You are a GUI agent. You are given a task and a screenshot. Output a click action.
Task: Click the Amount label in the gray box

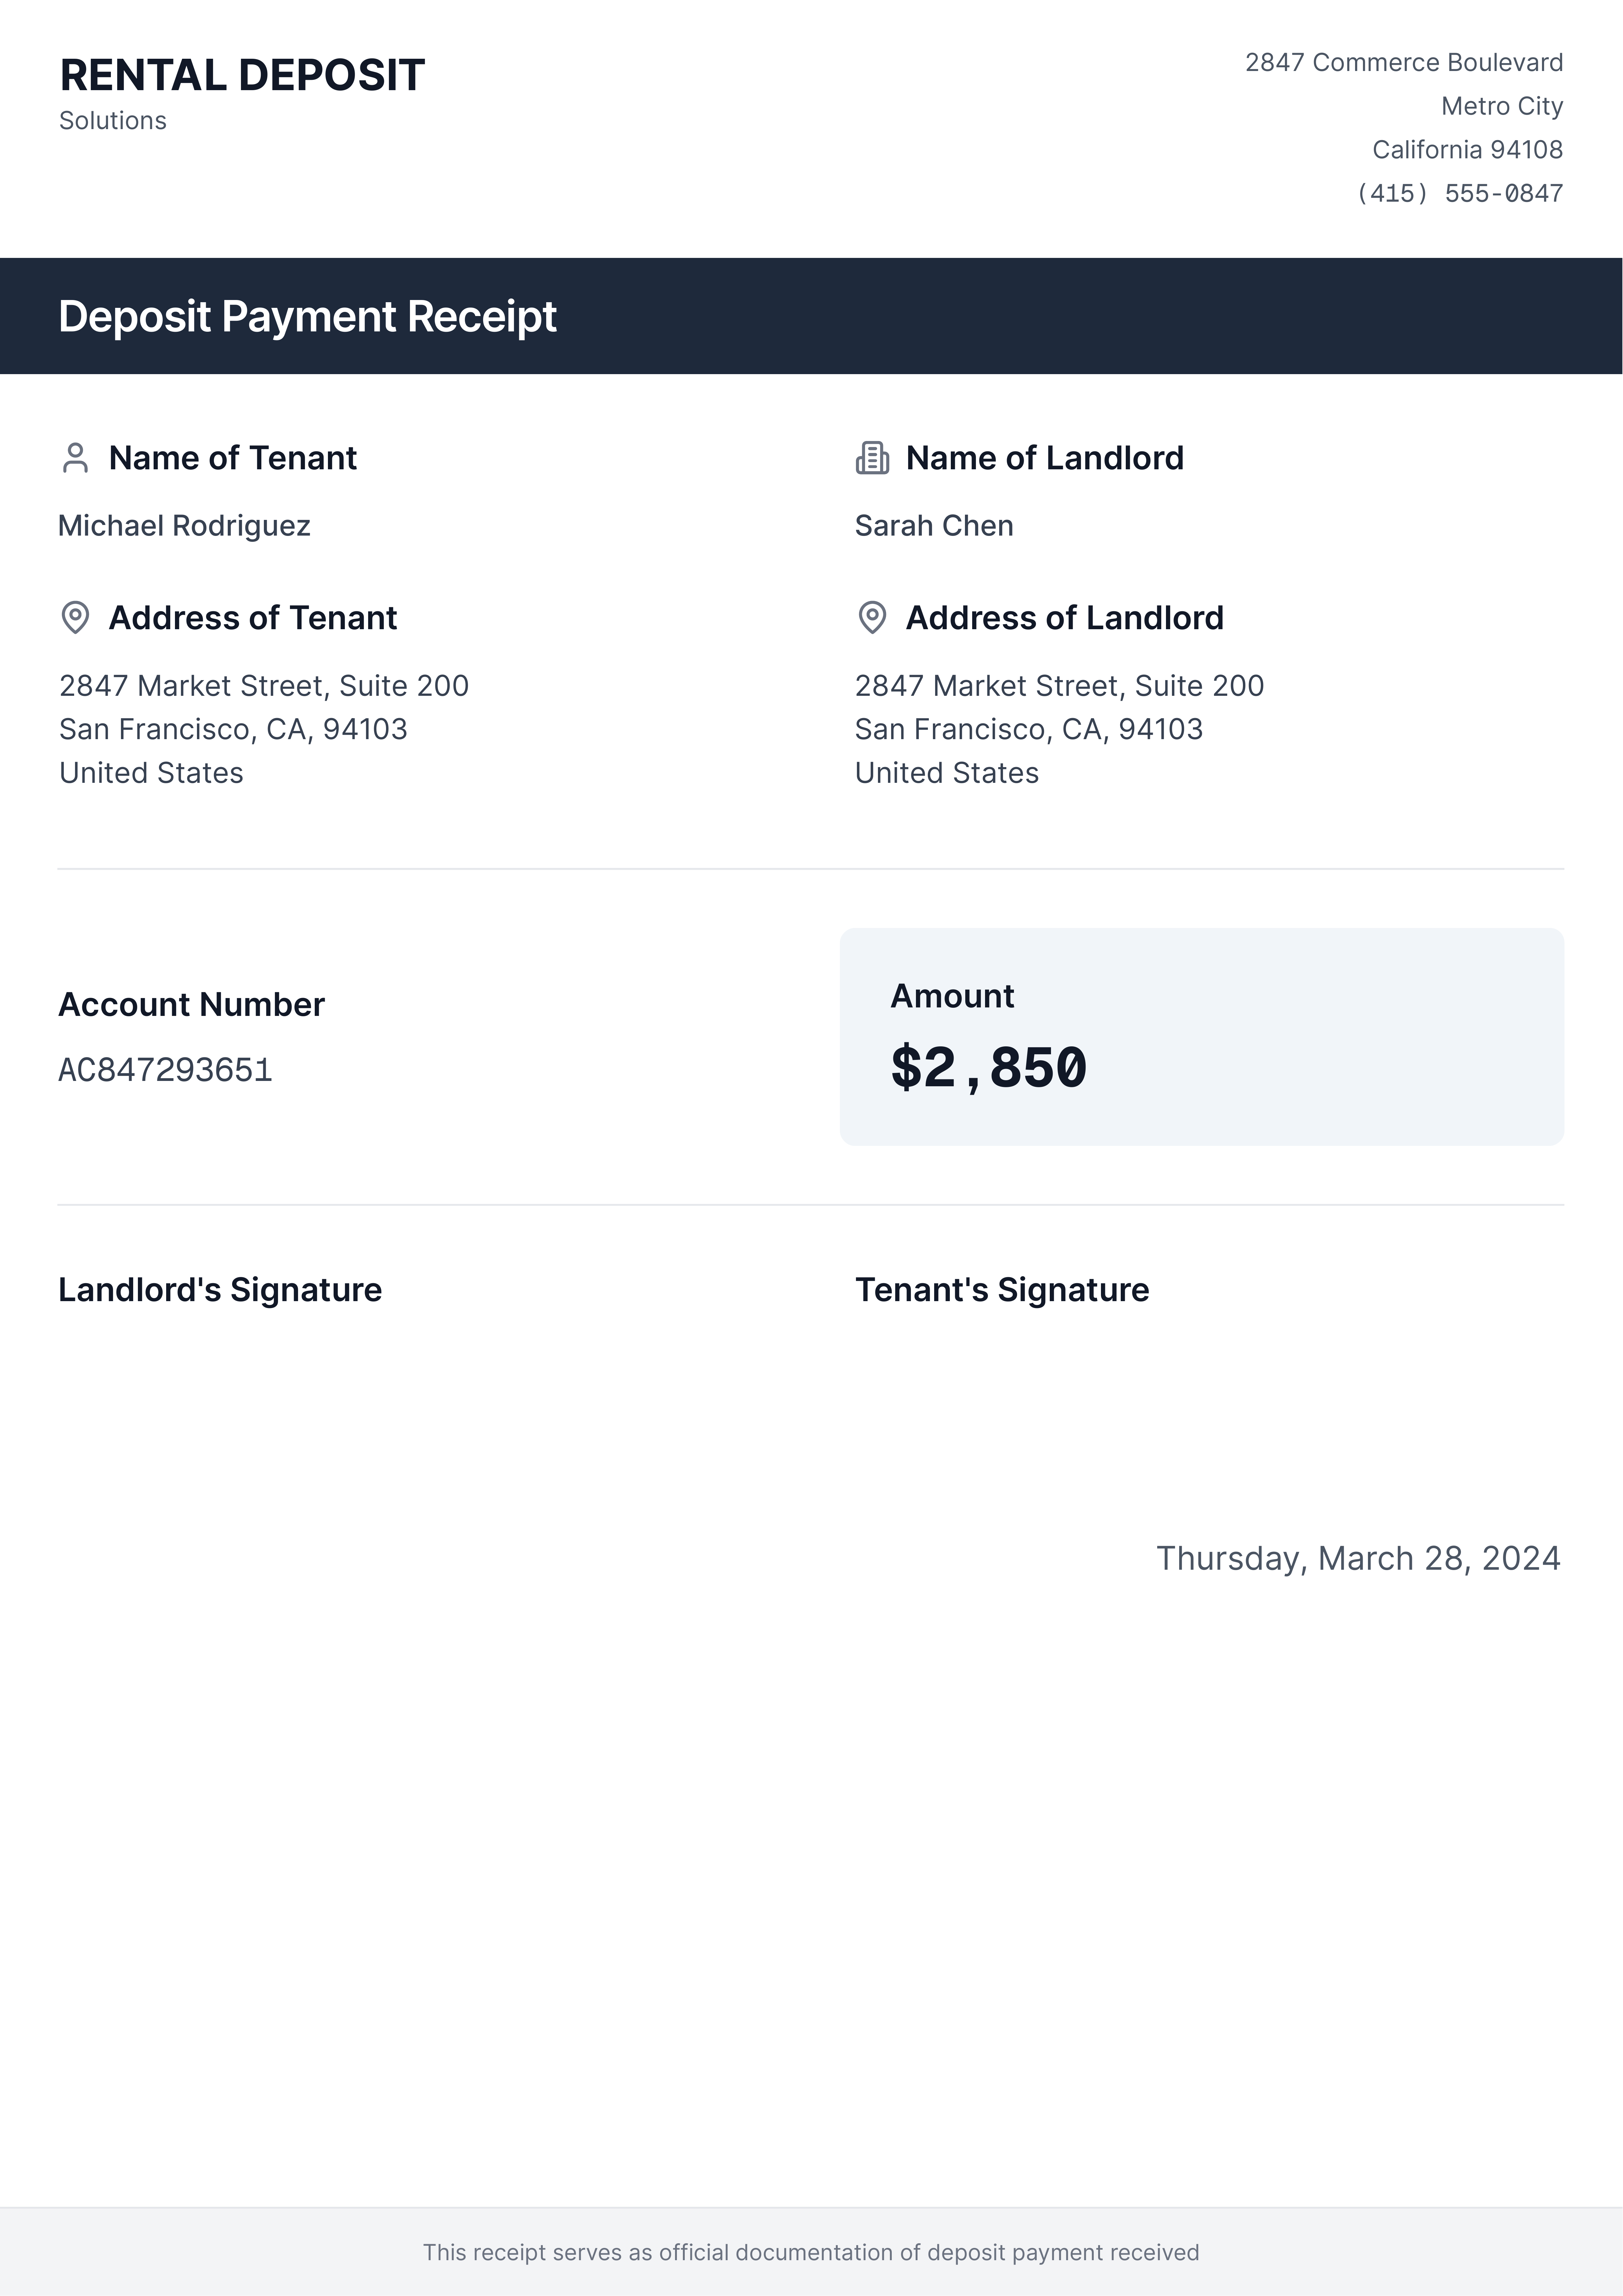952,996
